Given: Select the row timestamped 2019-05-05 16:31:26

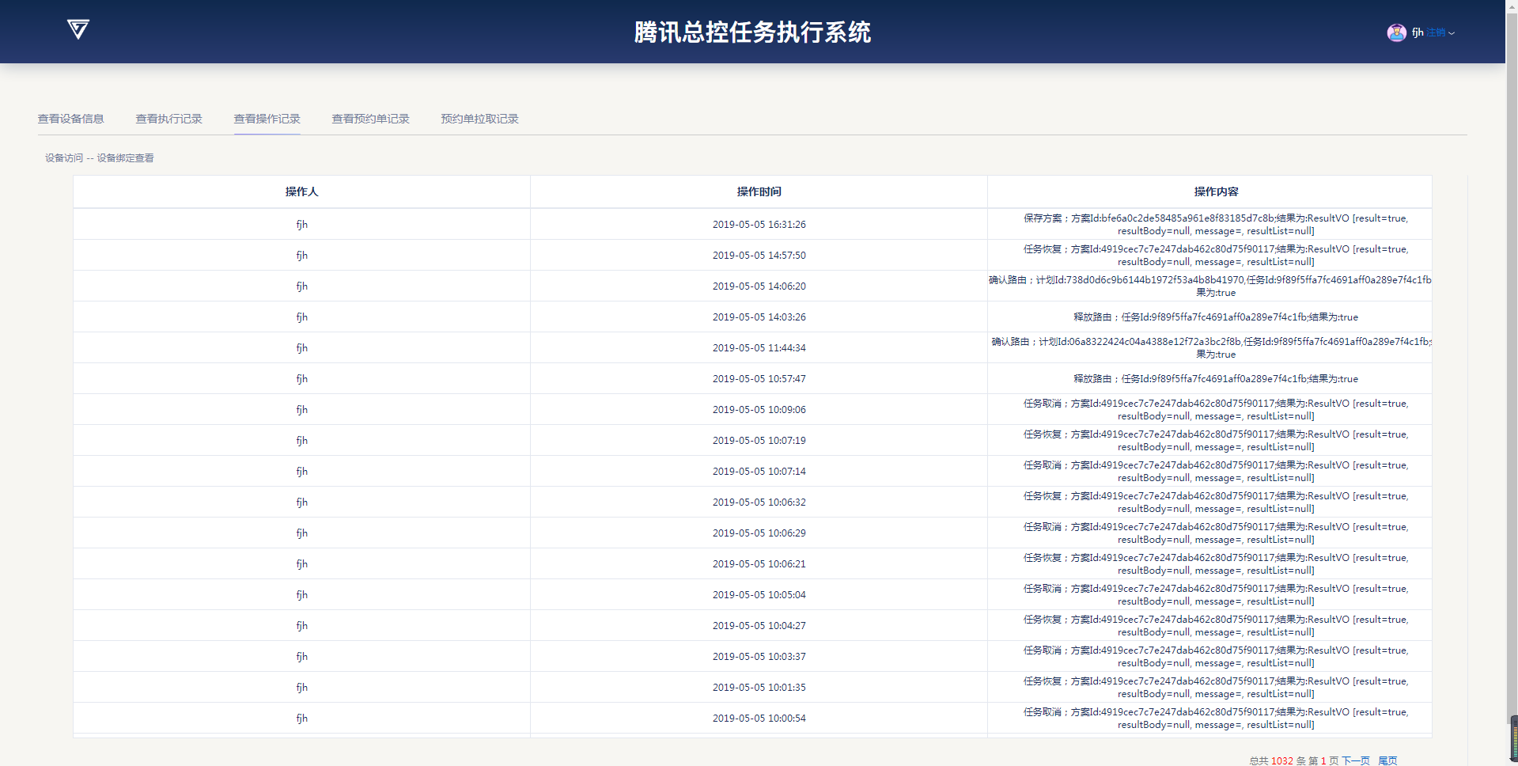Looking at the screenshot, I should click(x=759, y=225).
